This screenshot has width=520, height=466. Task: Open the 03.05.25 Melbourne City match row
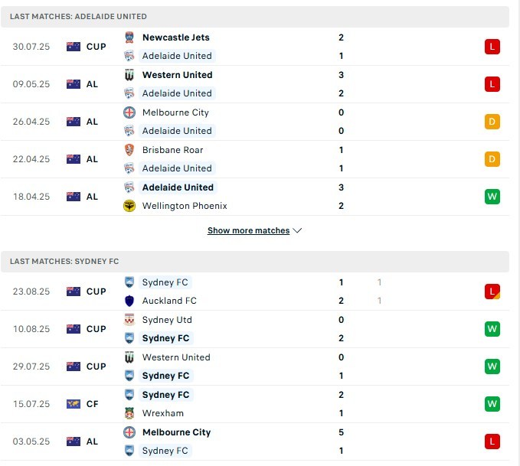[254, 442]
